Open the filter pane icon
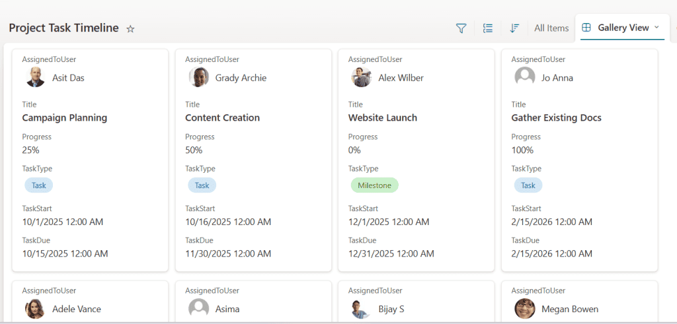The image size is (677, 324). coord(461,28)
